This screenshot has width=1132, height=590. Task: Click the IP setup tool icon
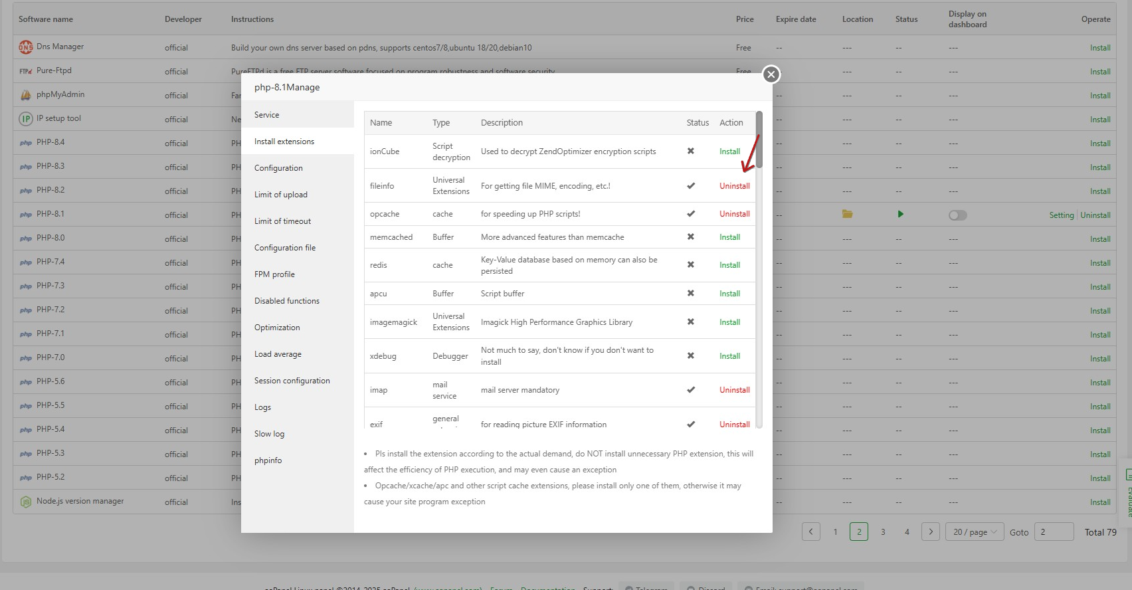tap(25, 119)
